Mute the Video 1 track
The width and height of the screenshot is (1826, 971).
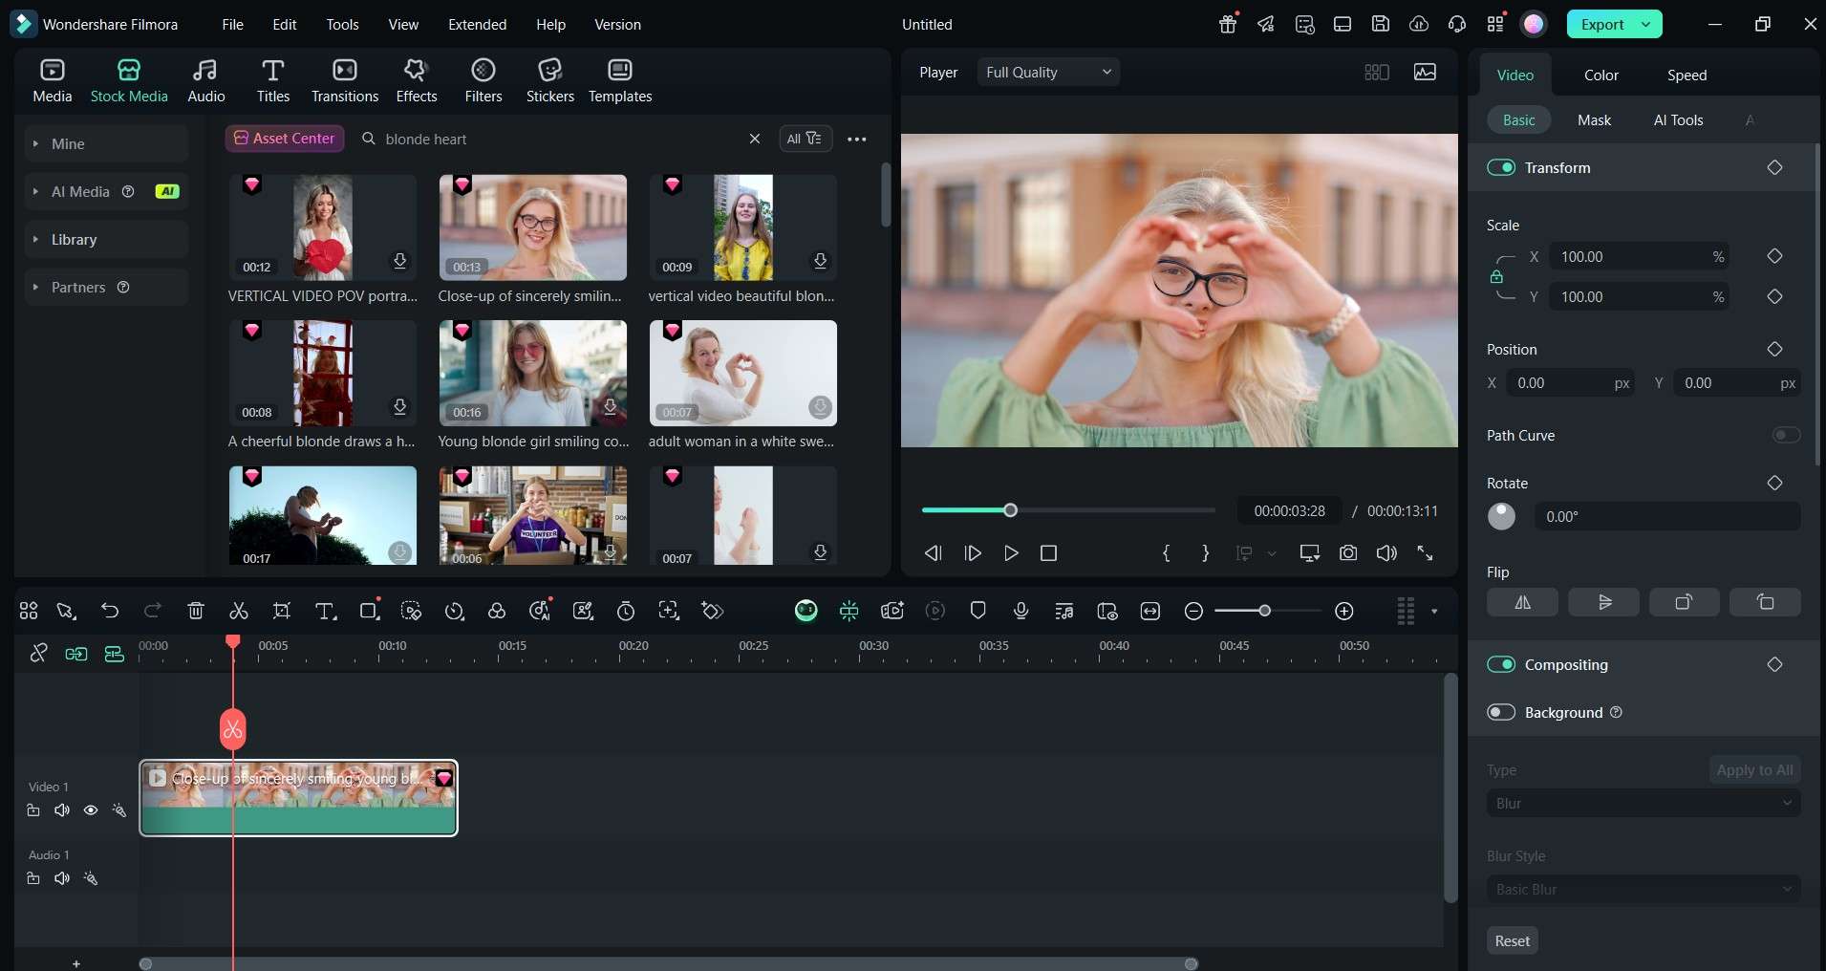pos(62,810)
